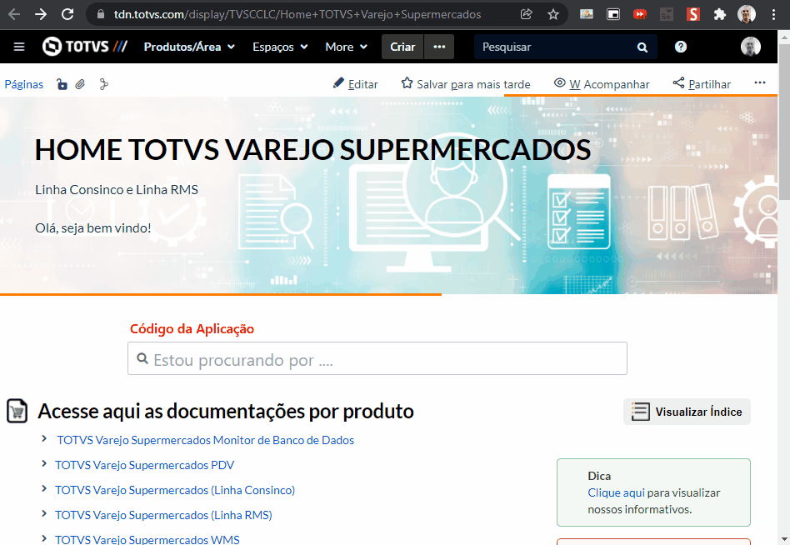
Task: Go back with browser back arrow
Action: pyautogui.click(x=14, y=14)
